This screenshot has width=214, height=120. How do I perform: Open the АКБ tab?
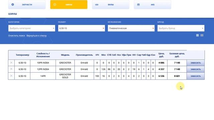click(x=152, y=4)
